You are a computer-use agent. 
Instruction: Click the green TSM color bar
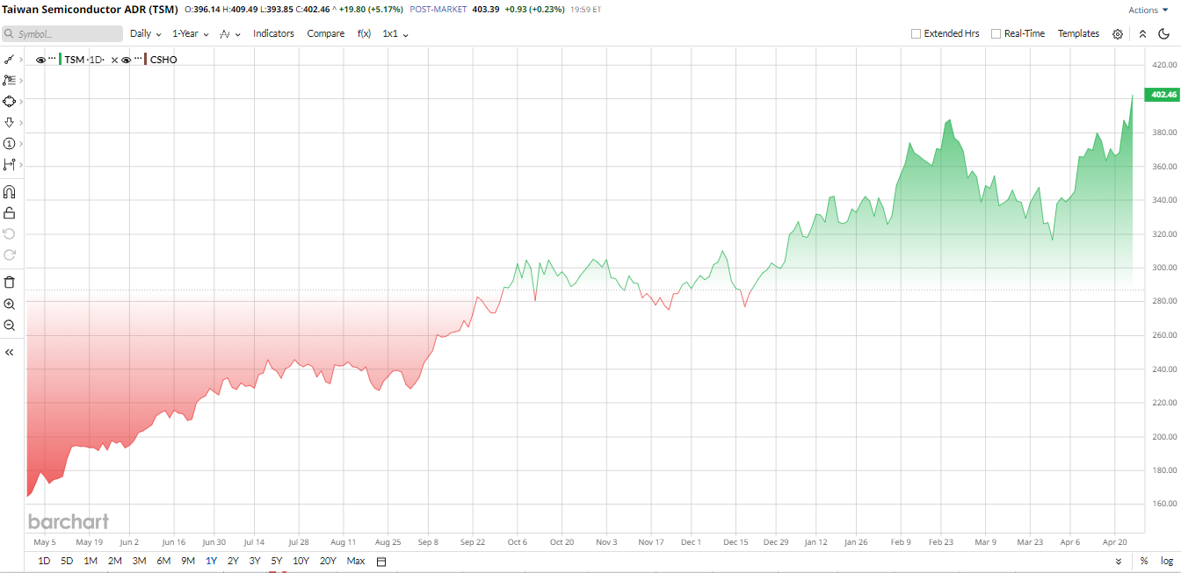[61, 60]
